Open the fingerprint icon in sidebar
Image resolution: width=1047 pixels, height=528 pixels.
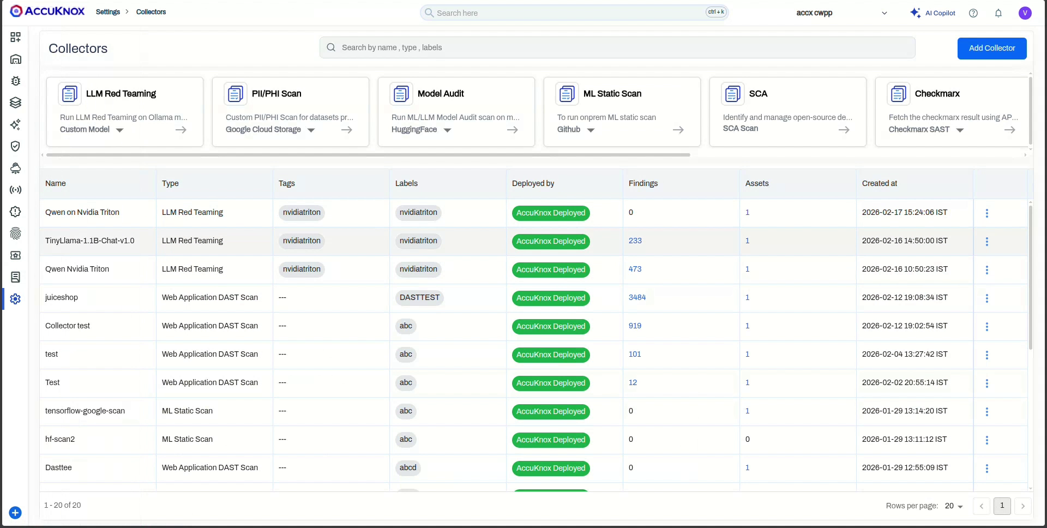15,233
